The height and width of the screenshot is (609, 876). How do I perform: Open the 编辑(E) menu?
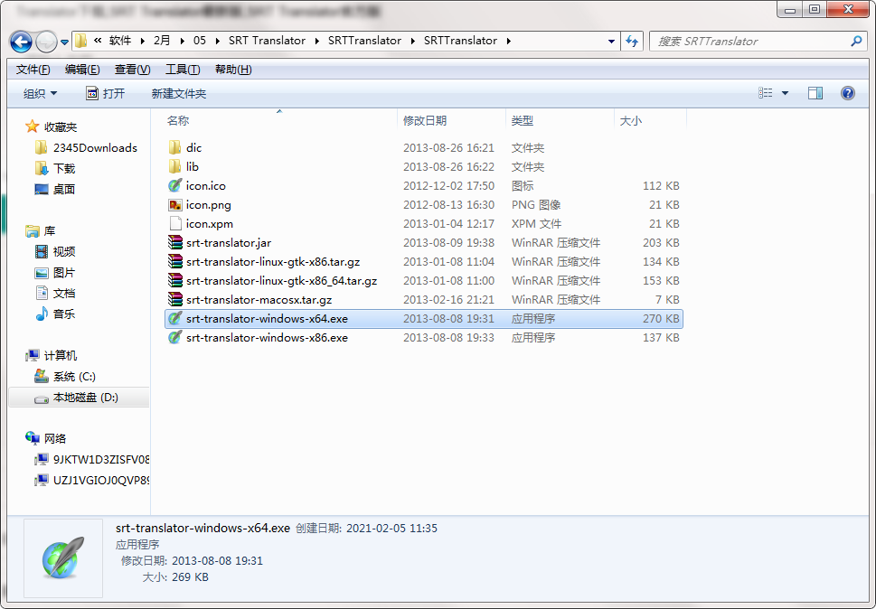[x=82, y=70]
